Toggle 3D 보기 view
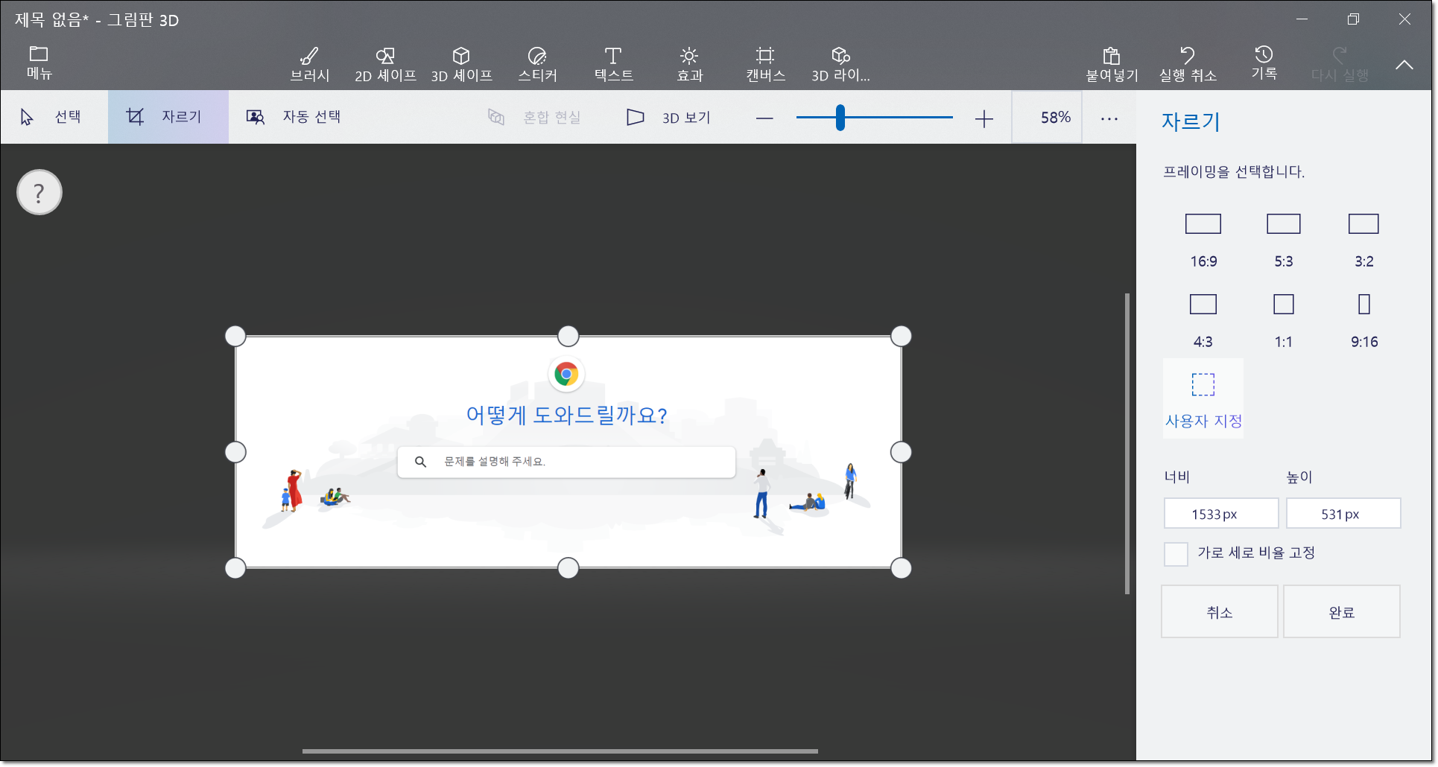The height and width of the screenshot is (767, 1438). [x=668, y=118]
